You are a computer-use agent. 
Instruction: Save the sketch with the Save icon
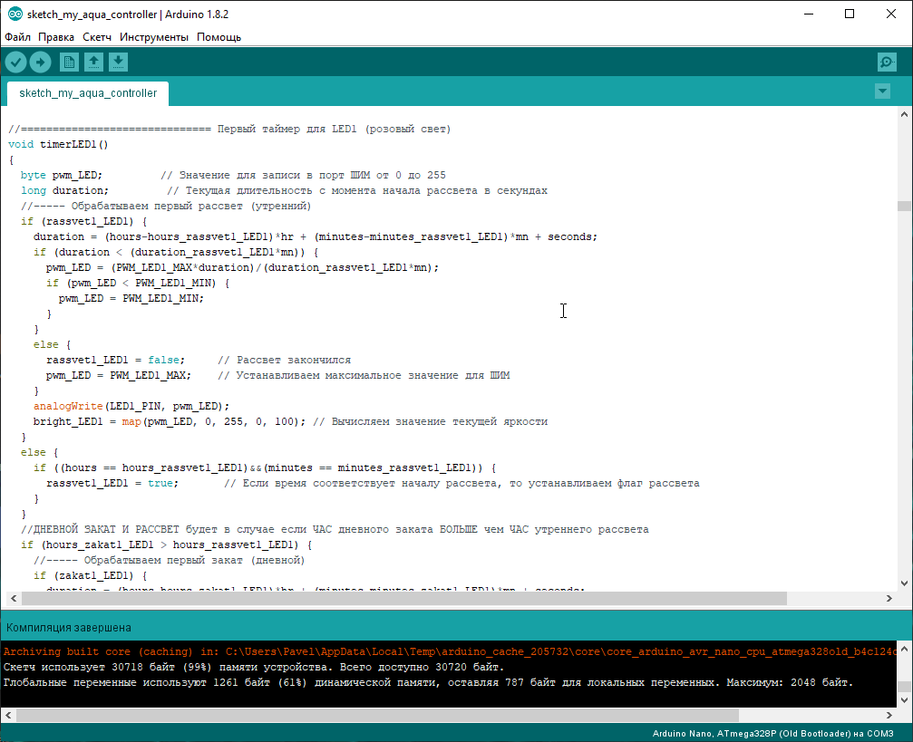(118, 63)
